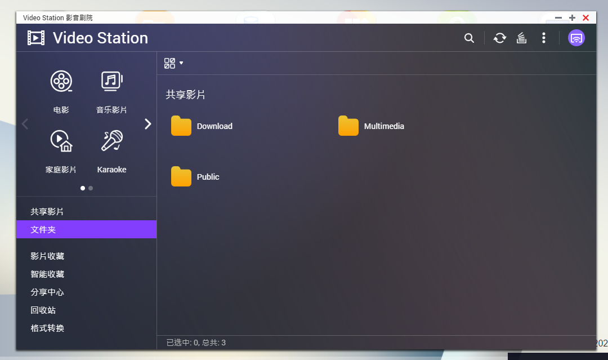Minimize the Video Station window
The height and width of the screenshot is (360, 608).
tap(558, 18)
